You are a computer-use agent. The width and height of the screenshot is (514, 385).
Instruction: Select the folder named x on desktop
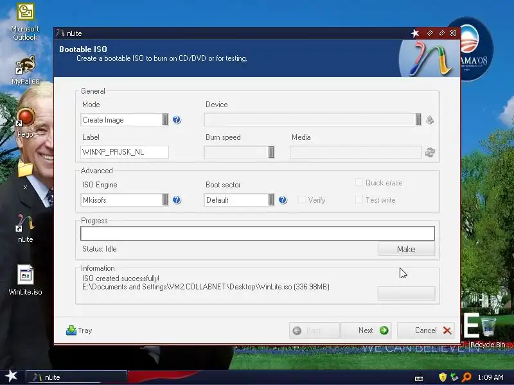coord(25,175)
